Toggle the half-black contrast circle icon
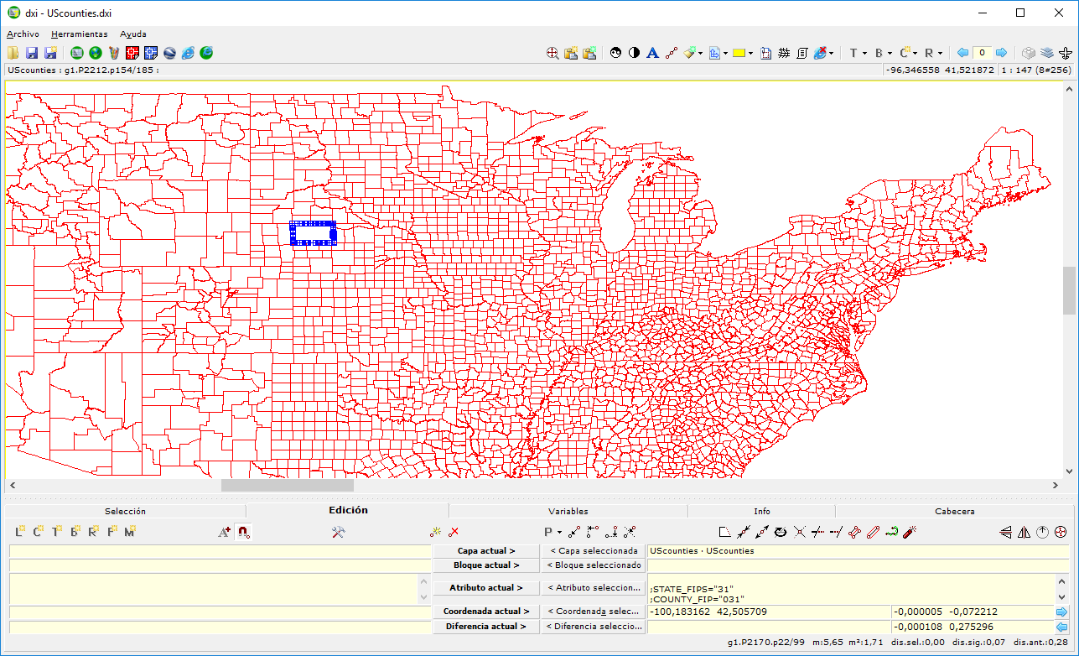1079x656 pixels. pyautogui.click(x=634, y=53)
